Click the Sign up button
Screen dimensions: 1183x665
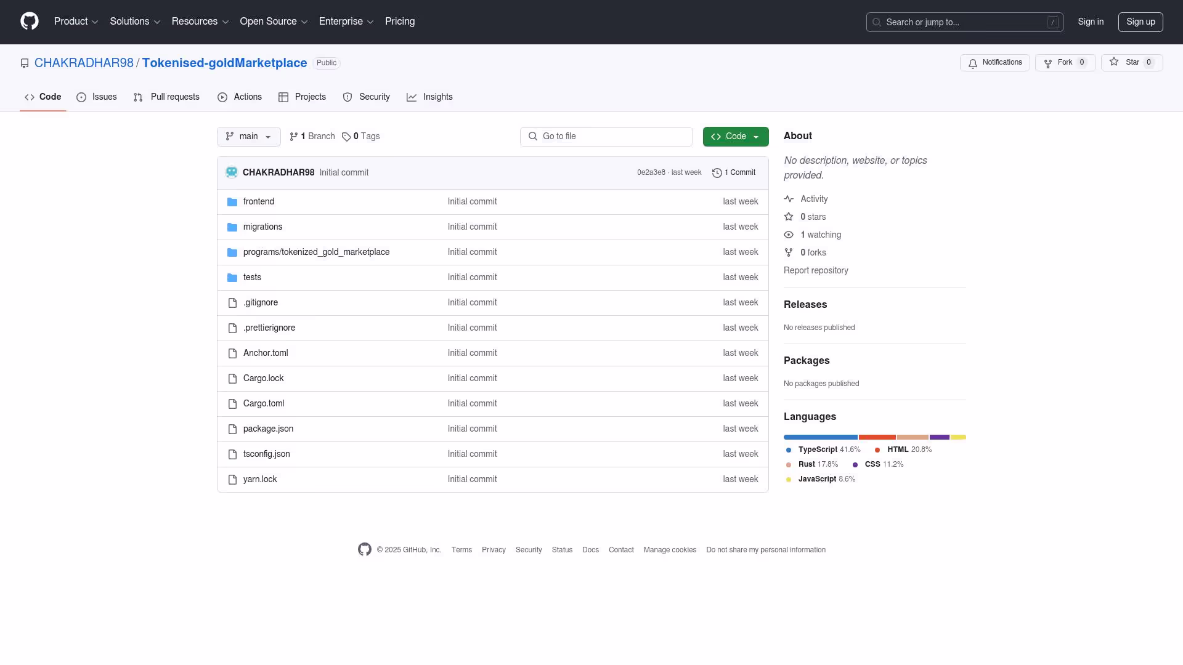(1140, 22)
